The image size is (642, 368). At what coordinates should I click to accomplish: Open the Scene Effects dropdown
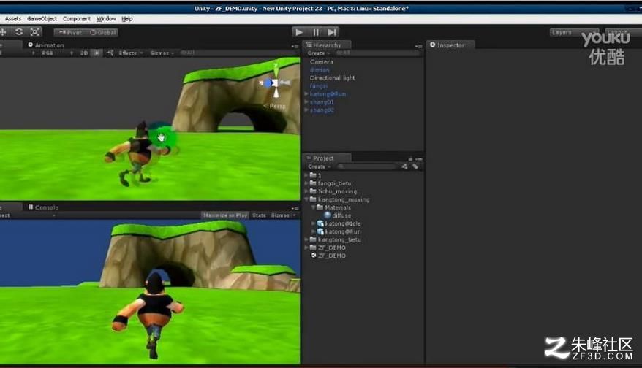131,53
